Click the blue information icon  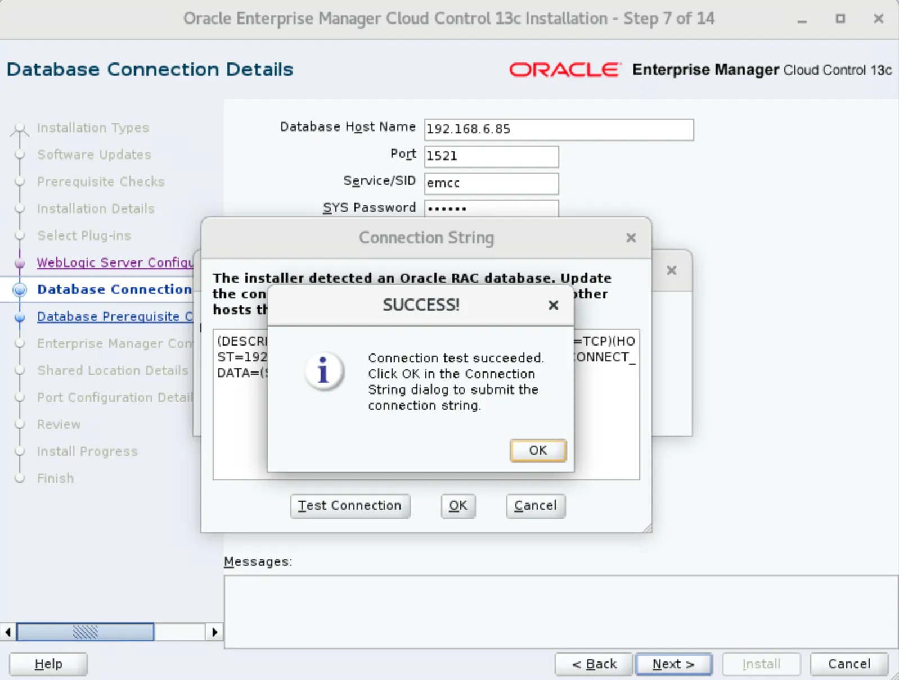[323, 371]
